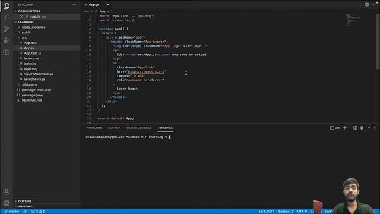
Task: Click the editor vertical scrollbar
Action: (378, 42)
